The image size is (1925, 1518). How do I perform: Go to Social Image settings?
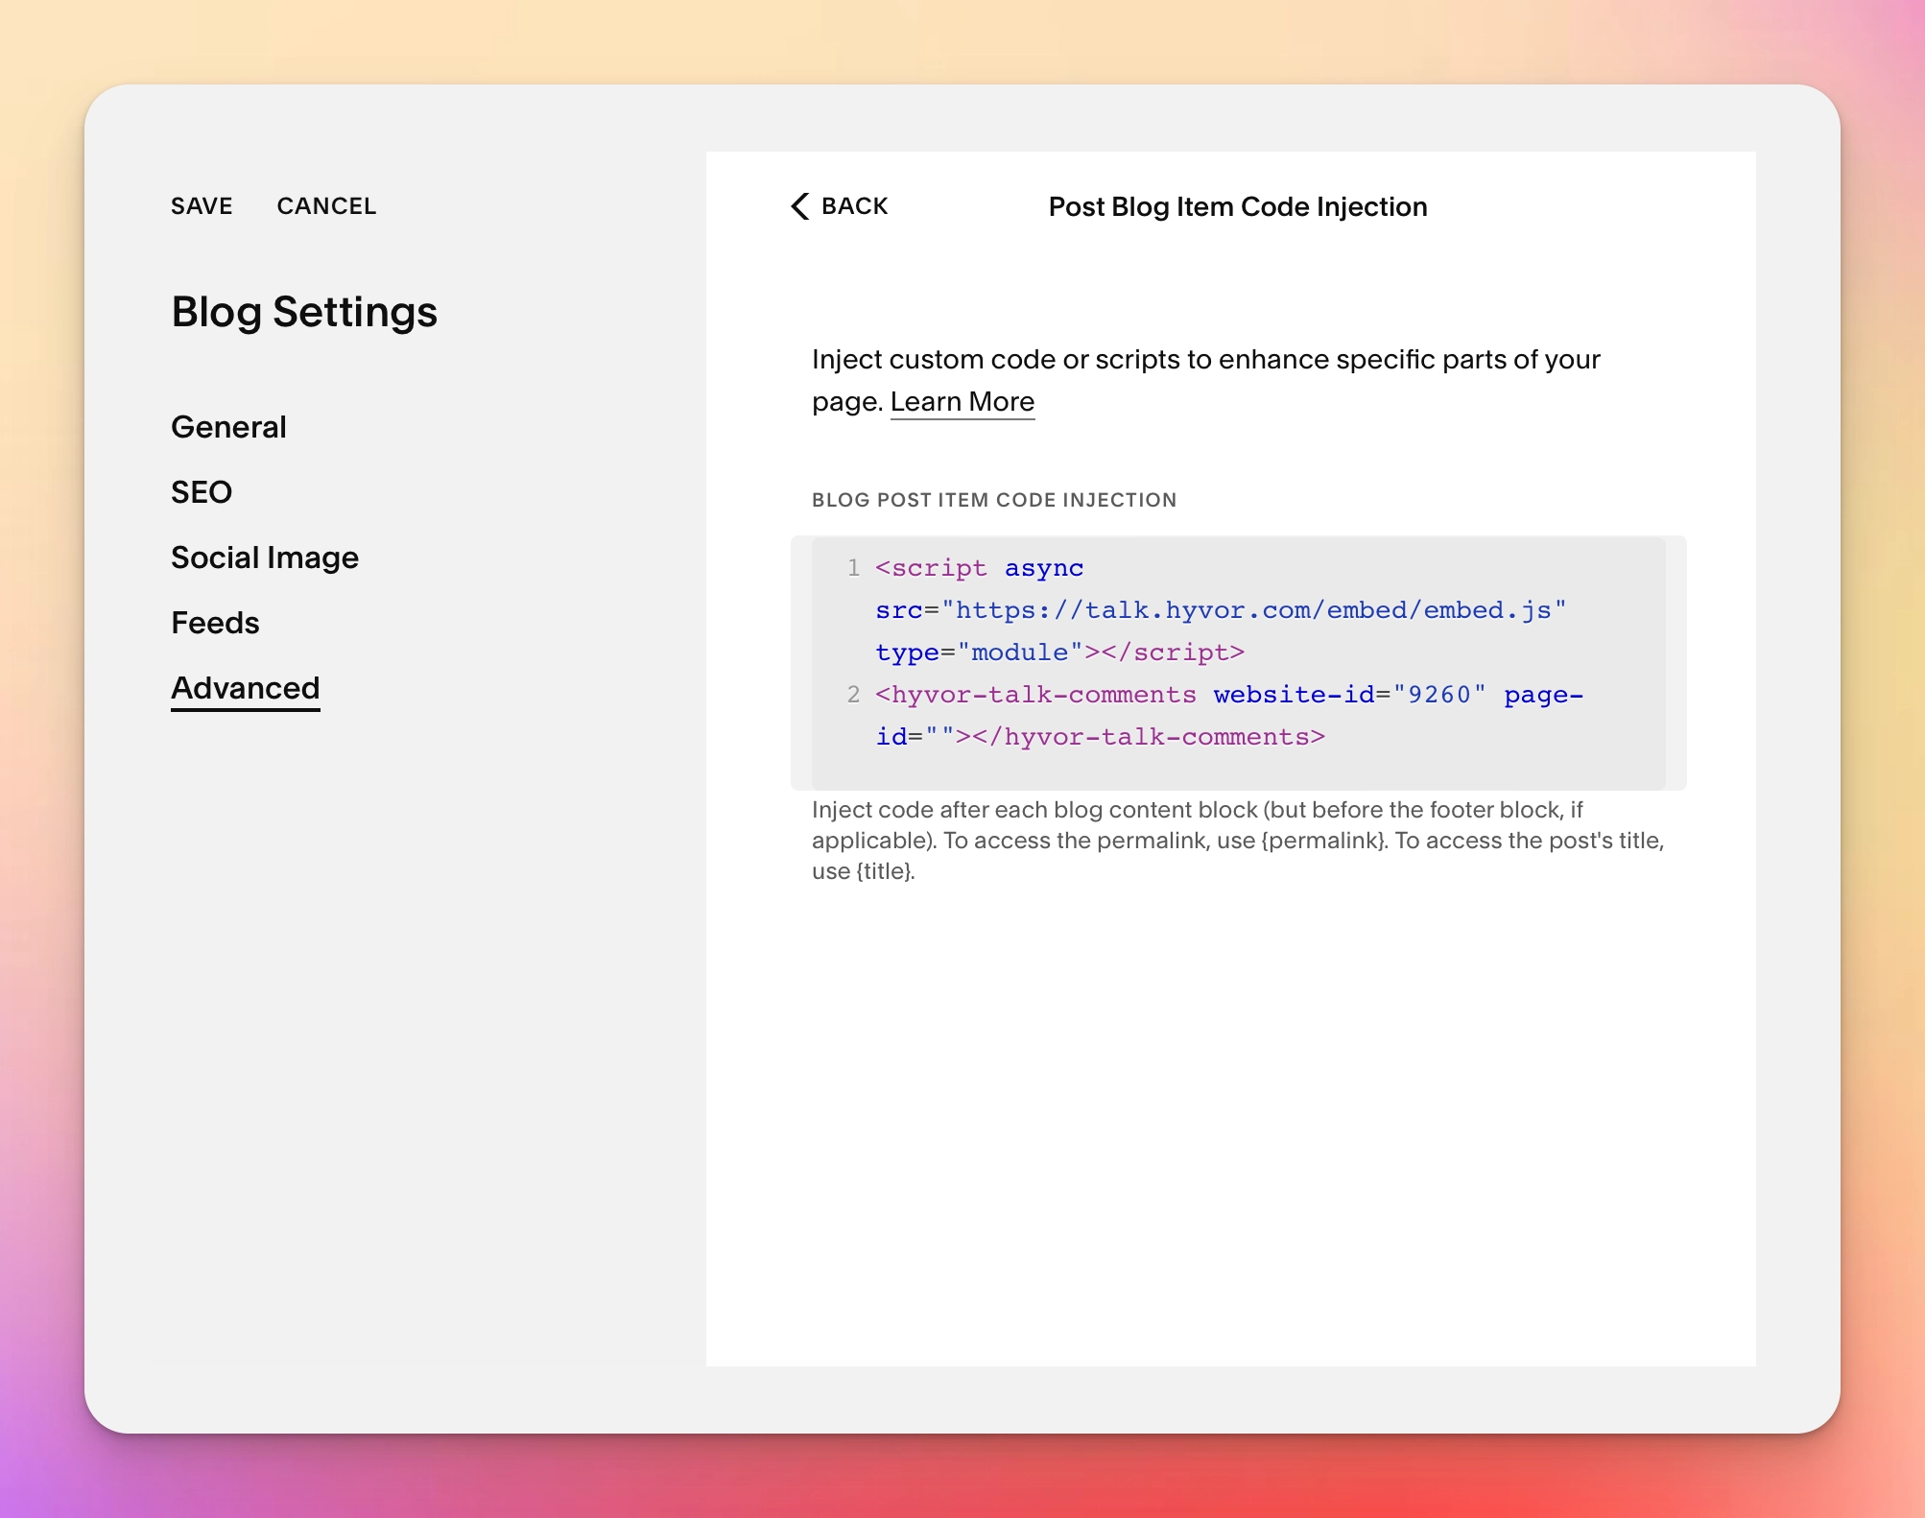point(265,557)
